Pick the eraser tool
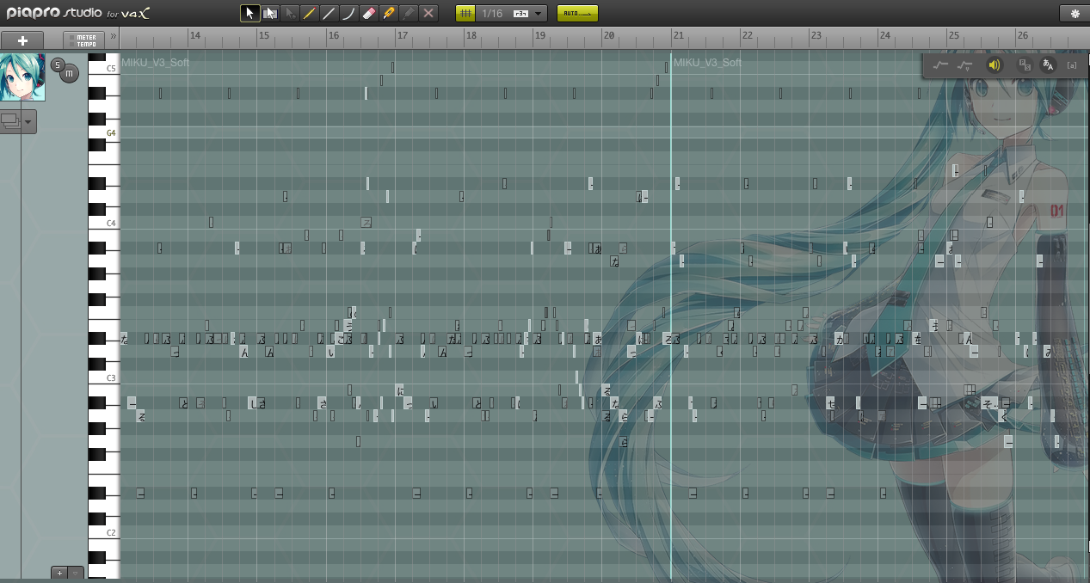Viewport: 1090px width, 583px height. [x=369, y=13]
